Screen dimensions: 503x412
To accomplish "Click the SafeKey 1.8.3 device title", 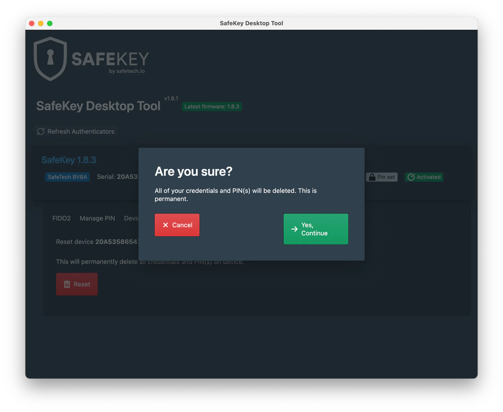I will (x=69, y=160).
